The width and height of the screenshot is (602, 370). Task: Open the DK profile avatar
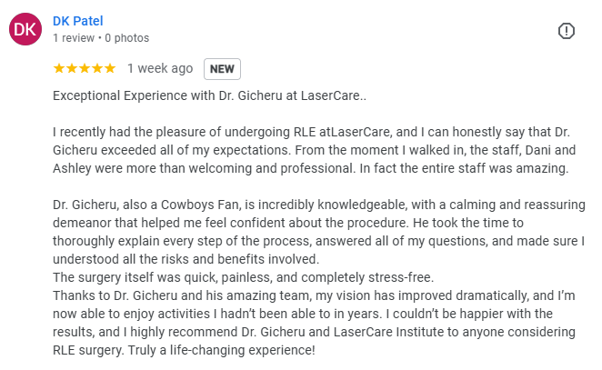(x=25, y=30)
